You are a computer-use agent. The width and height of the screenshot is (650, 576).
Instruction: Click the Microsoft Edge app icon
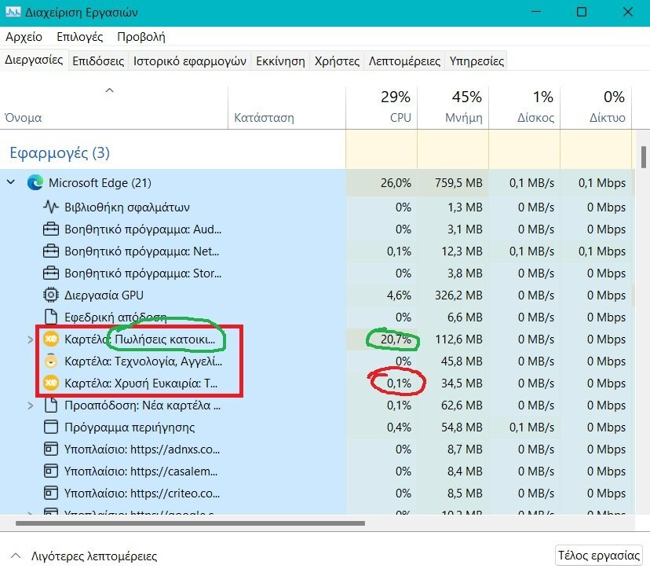(35, 182)
